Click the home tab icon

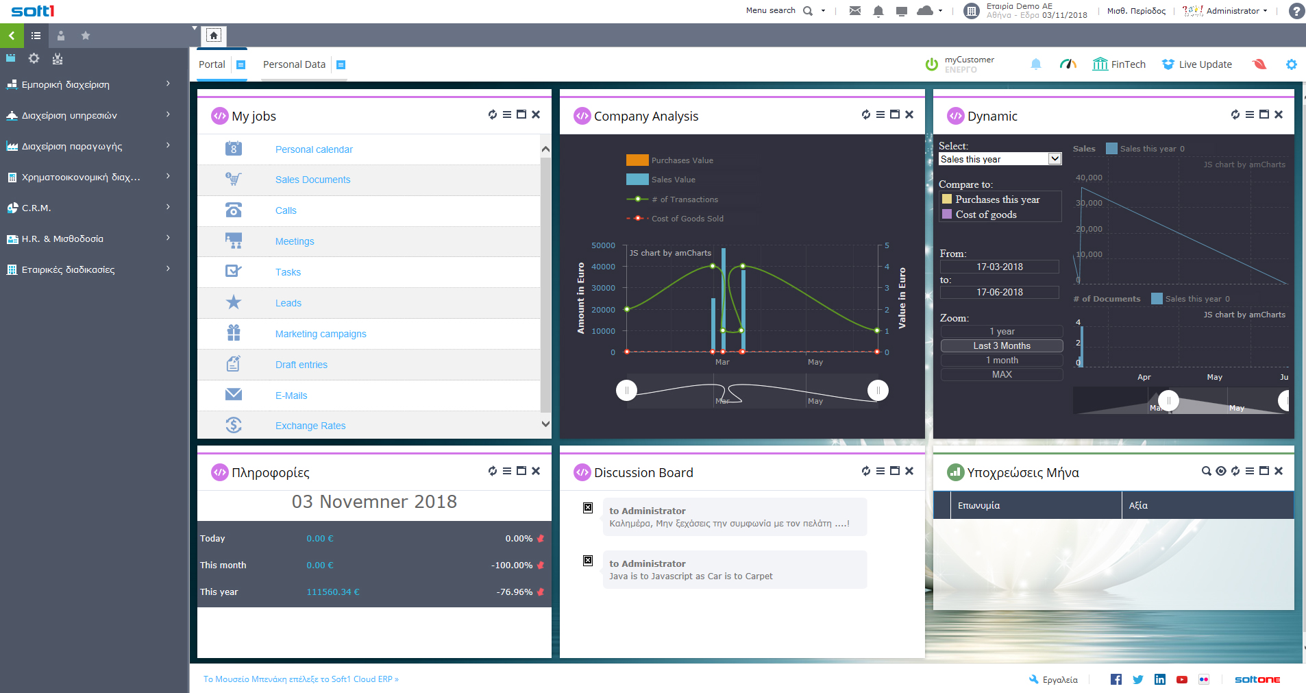(214, 36)
